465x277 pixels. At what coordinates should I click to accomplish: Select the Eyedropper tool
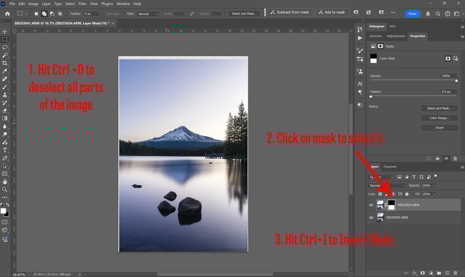5,71
